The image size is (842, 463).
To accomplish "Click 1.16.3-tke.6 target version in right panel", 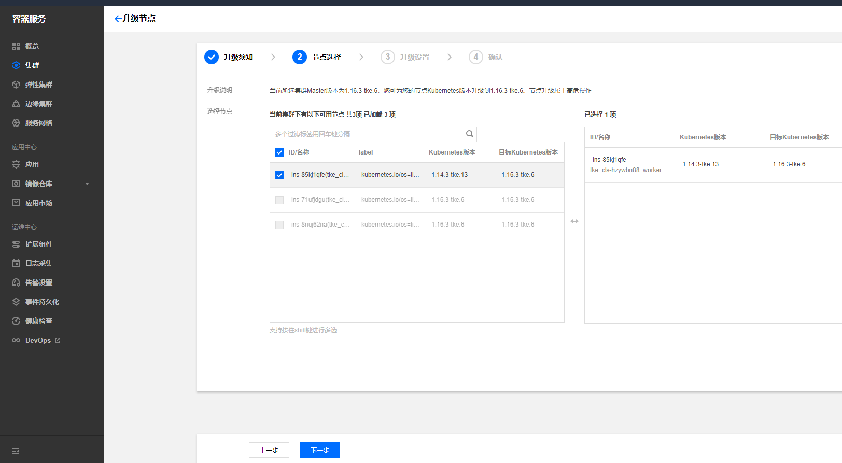I will [789, 164].
